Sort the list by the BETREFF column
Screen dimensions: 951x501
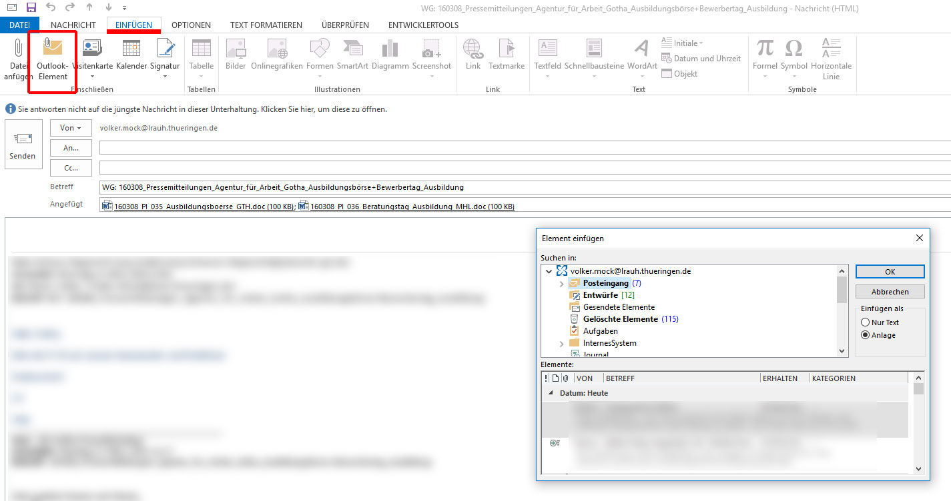[x=681, y=378]
